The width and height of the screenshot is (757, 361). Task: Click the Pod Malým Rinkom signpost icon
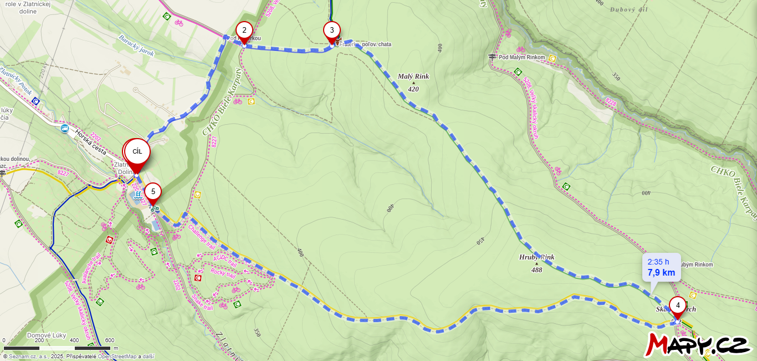point(493,57)
